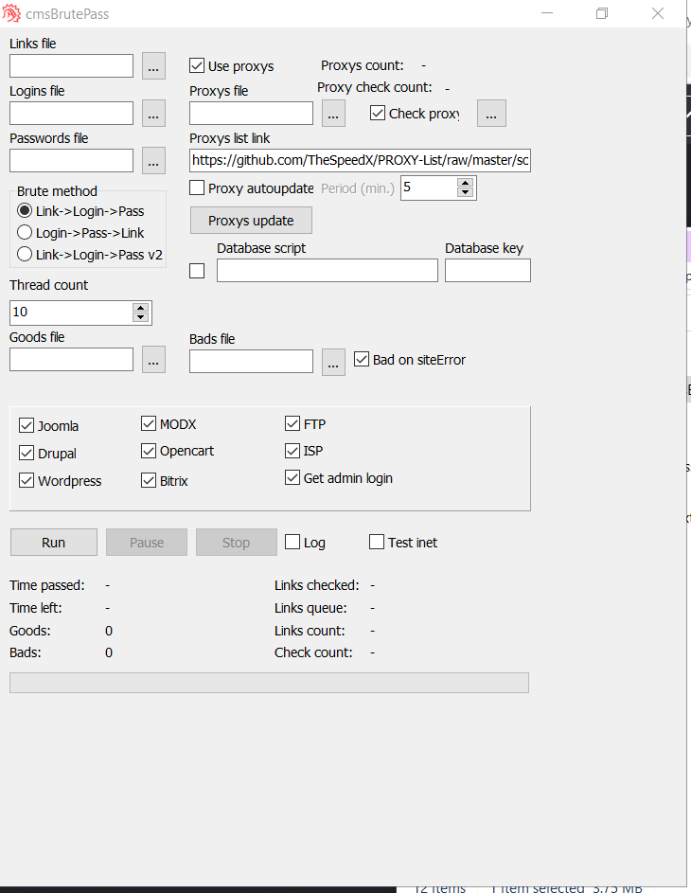Enable the Log checkbox

292,542
